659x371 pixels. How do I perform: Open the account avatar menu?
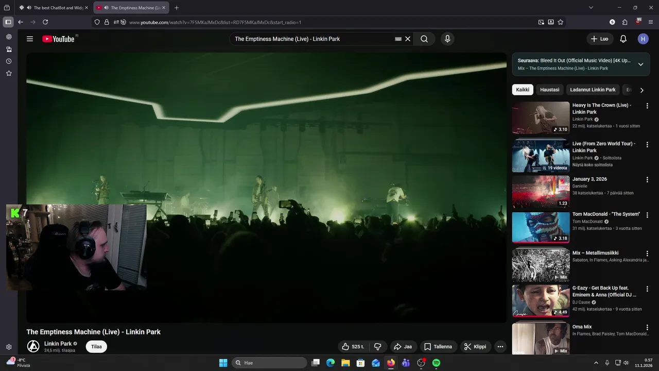(x=643, y=39)
